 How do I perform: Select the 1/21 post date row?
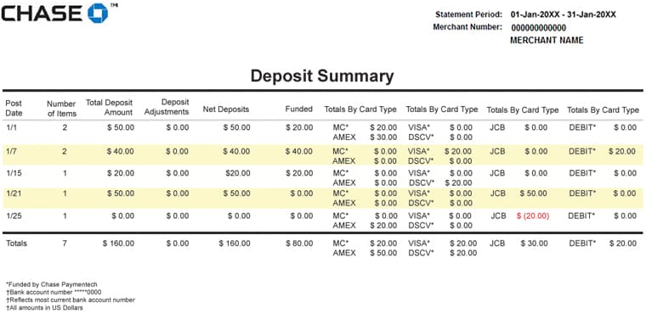point(323,198)
